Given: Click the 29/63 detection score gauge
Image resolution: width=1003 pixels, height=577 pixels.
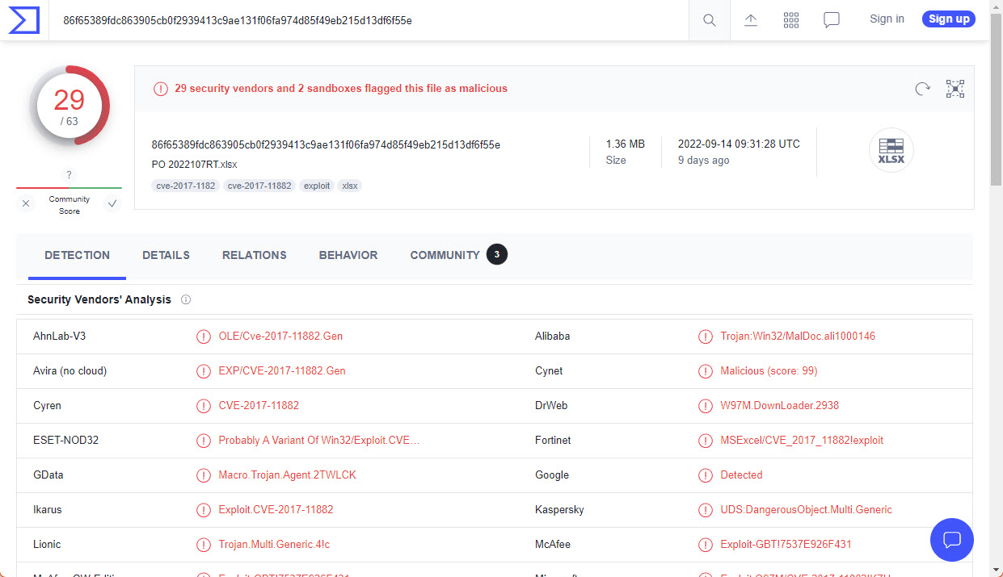Looking at the screenshot, I should click(x=69, y=105).
